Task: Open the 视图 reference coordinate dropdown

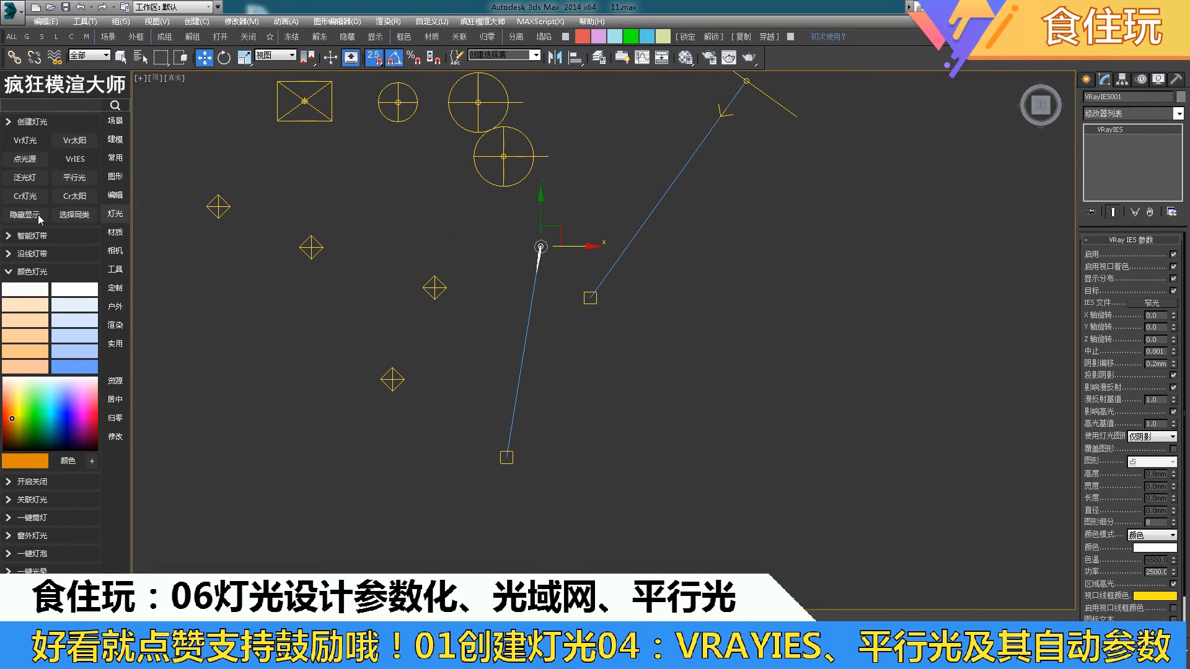Action: coord(275,55)
